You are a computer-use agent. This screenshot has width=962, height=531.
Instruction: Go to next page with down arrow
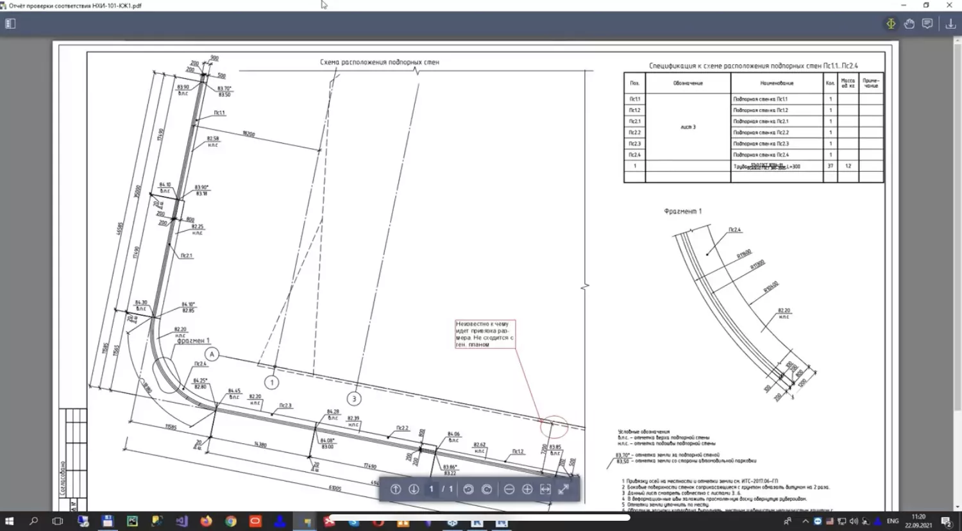tap(414, 489)
